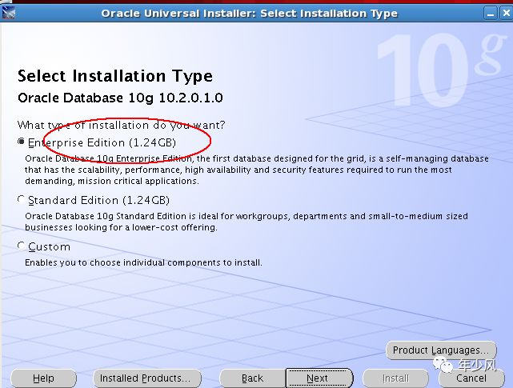Proceed by clicking Next
Image resolution: width=513 pixels, height=388 pixels.
(x=319, y=378)
